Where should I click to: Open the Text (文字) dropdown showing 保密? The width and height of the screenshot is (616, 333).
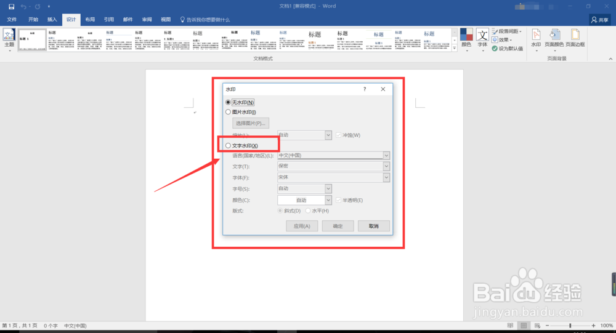coord(387,166)
